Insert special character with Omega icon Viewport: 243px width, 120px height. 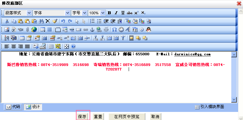click(x=114, y=29)
